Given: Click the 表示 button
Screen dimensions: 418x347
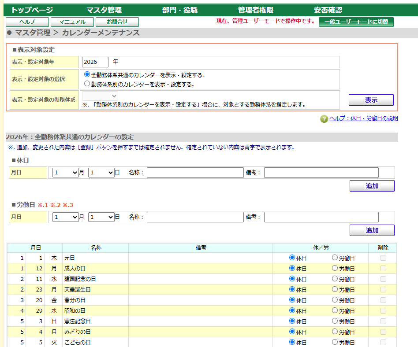Looking at the screenshot, I should pyautogui.click(x=371, y=100).
